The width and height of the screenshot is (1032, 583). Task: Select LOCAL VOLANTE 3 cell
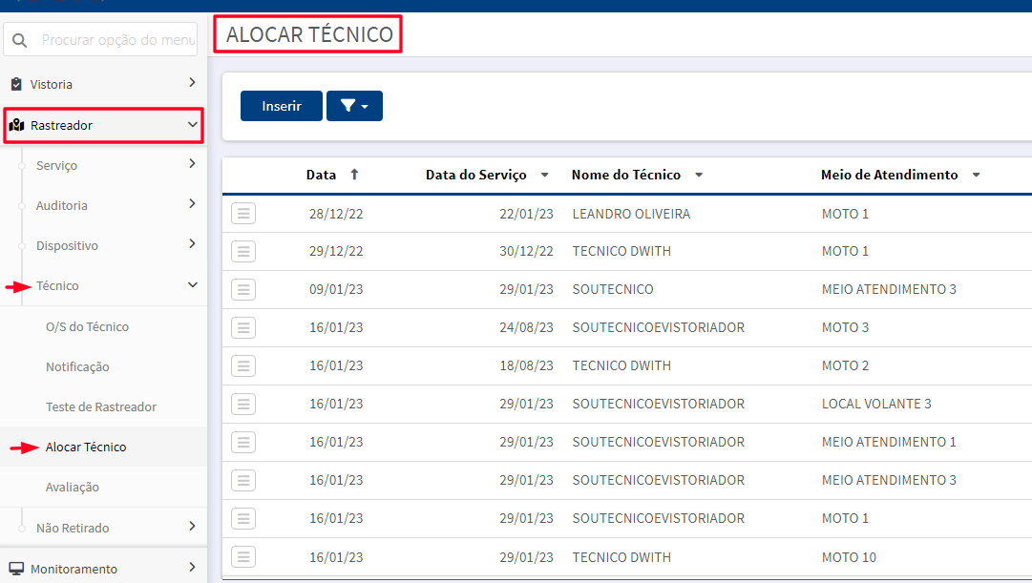876,404
